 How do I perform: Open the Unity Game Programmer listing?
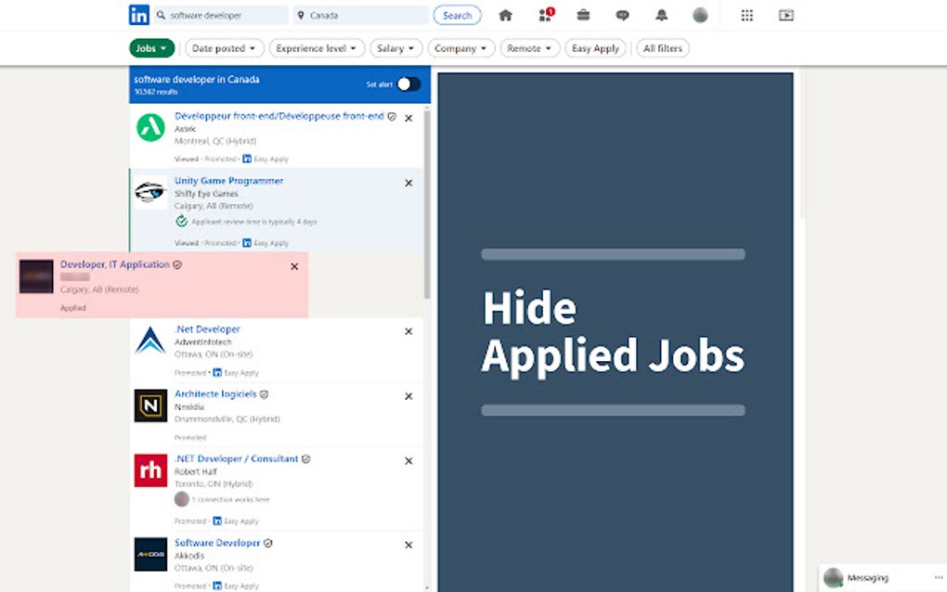click(x=231, y=180)
